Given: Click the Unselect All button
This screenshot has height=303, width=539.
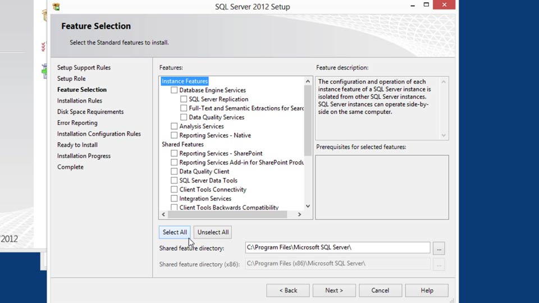Looking at the screenshot, I should tap(213, 232).
